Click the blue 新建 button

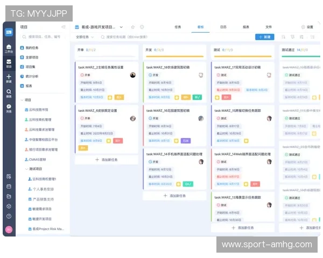coord(265,37)
